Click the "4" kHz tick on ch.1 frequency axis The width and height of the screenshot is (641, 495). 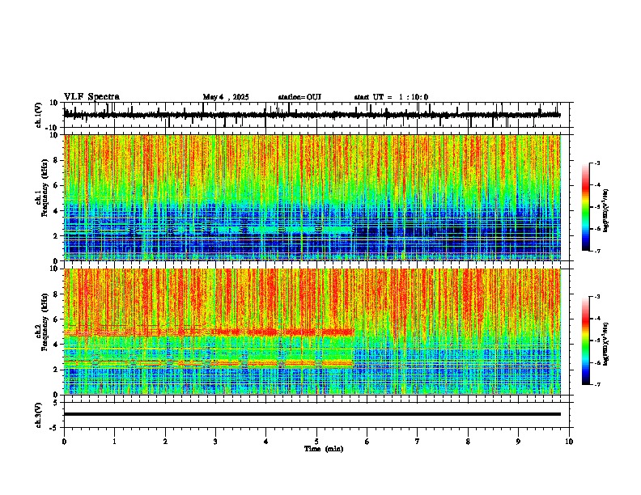point(56,211)
